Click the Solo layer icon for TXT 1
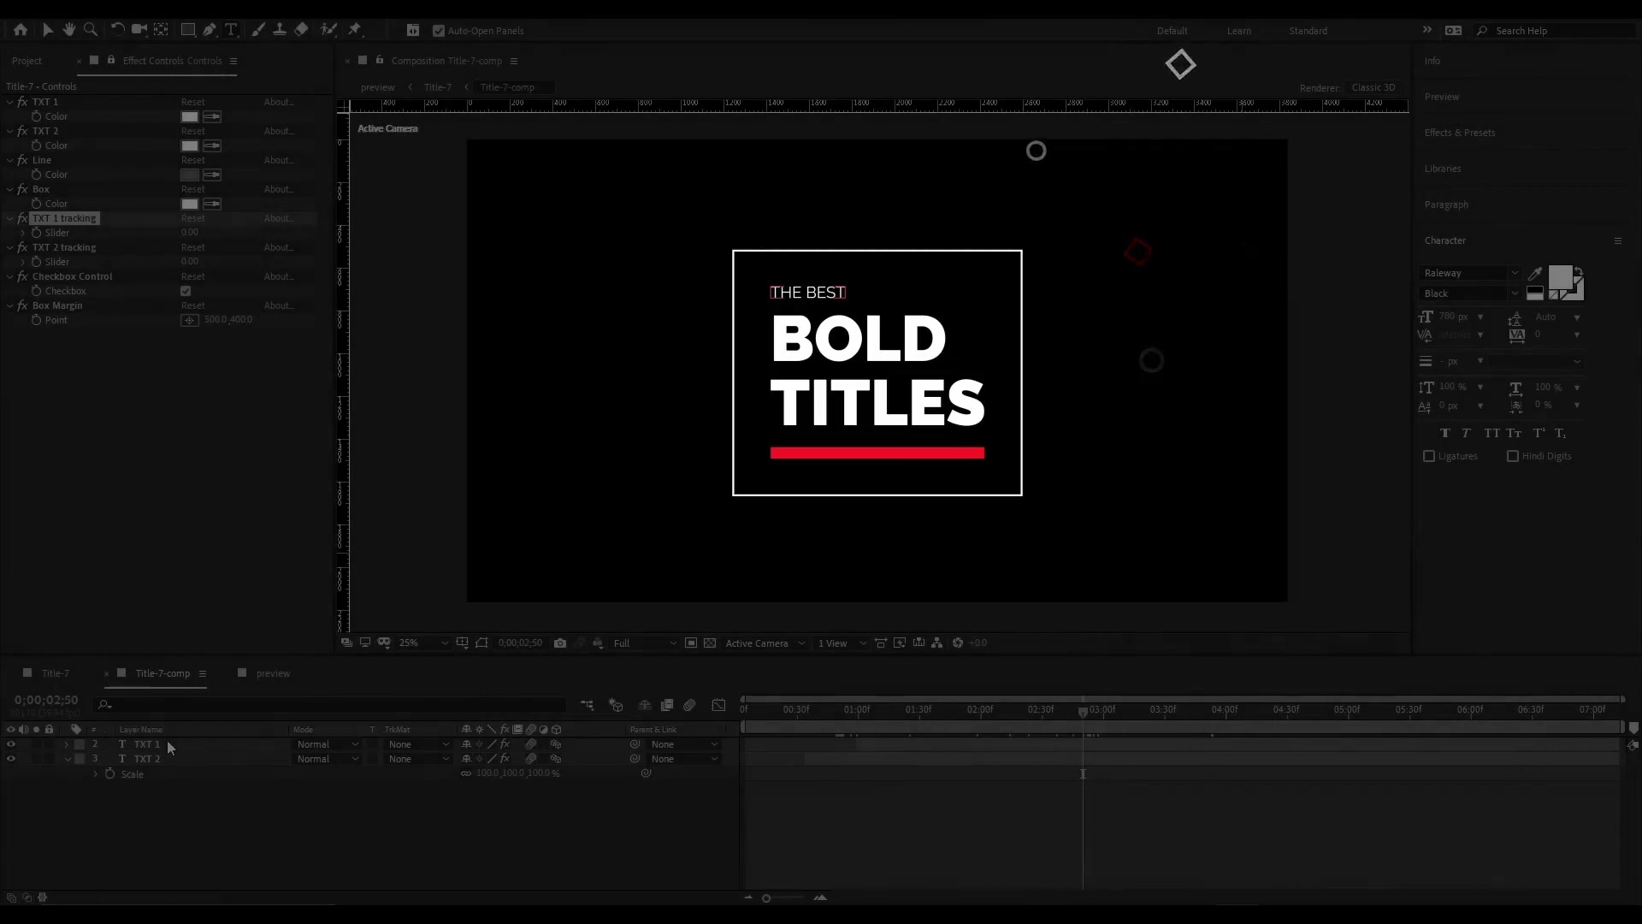This screenshot has width=1642, height=924. (x=34, y=743)
